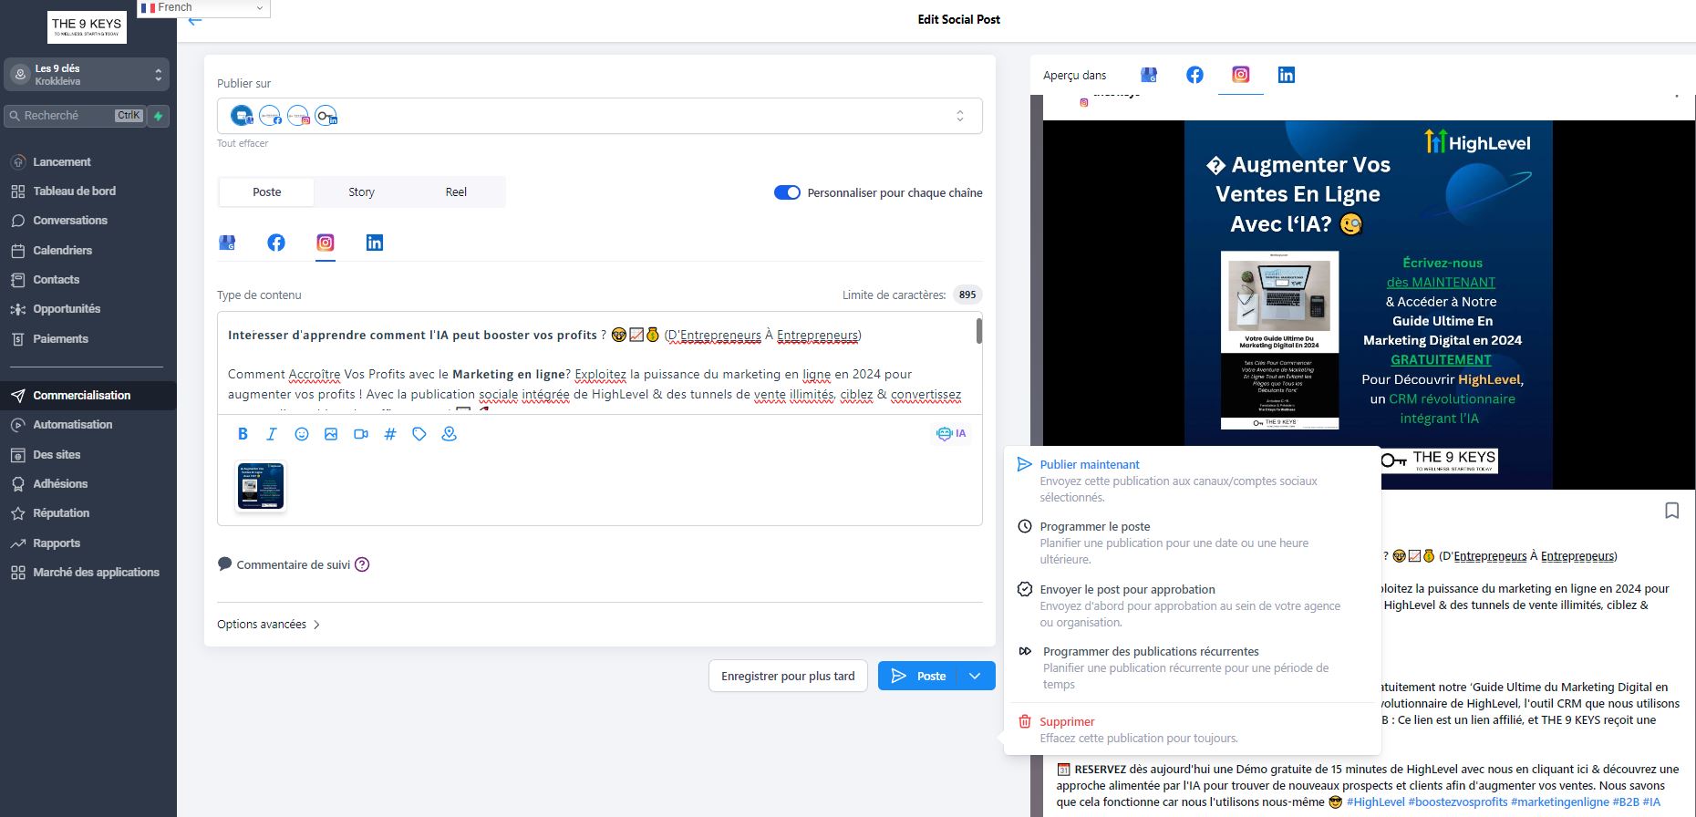Choose Programmer le poste option
This screenshot has height=817, width=1696.
tap(1192, 543)
